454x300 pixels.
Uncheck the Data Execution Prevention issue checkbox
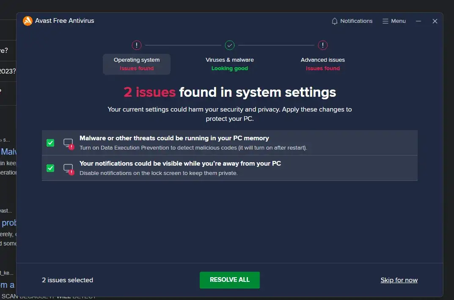[50, 143]
